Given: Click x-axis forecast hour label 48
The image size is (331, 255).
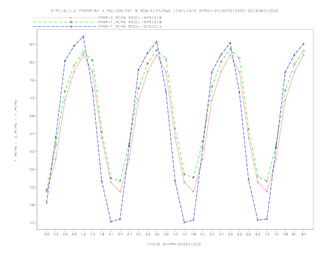Looking at the screenshot, I should [x=194, y=234].
